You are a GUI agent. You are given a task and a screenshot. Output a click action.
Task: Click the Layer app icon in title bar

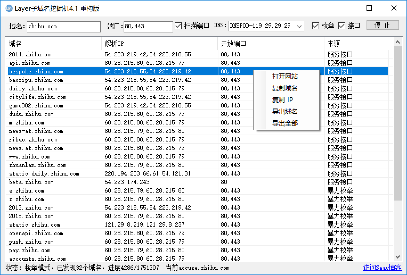point(9,8)
